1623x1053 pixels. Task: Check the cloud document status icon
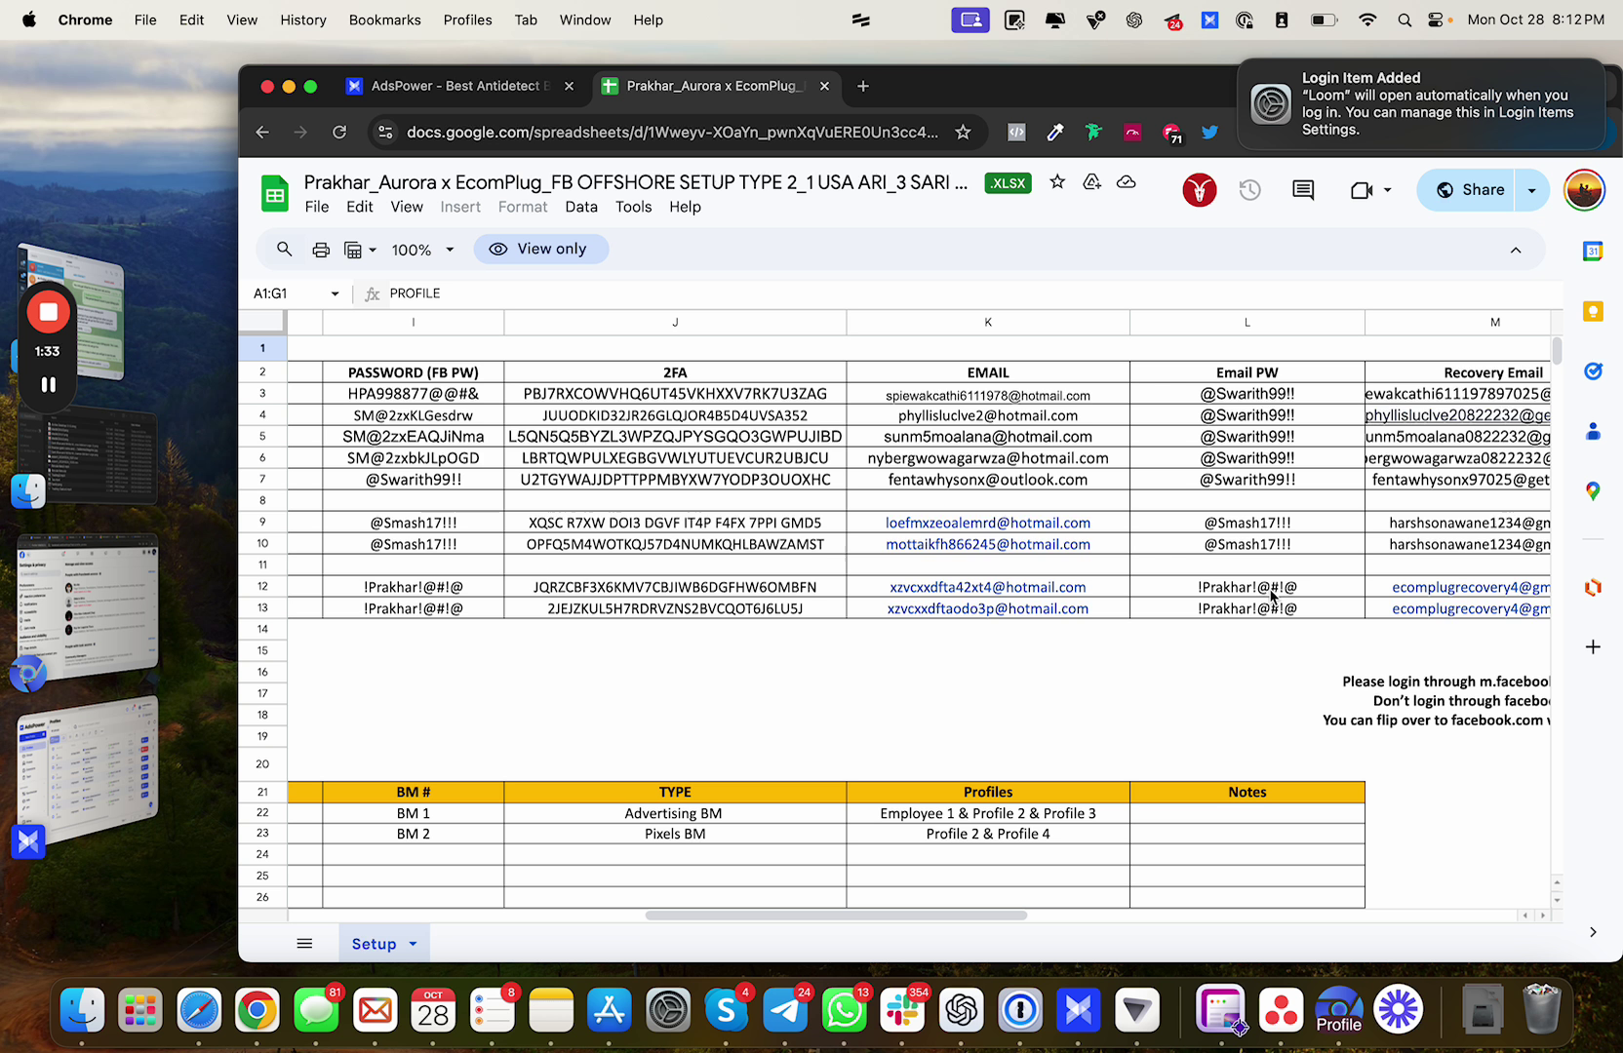tap(1126, 182)
